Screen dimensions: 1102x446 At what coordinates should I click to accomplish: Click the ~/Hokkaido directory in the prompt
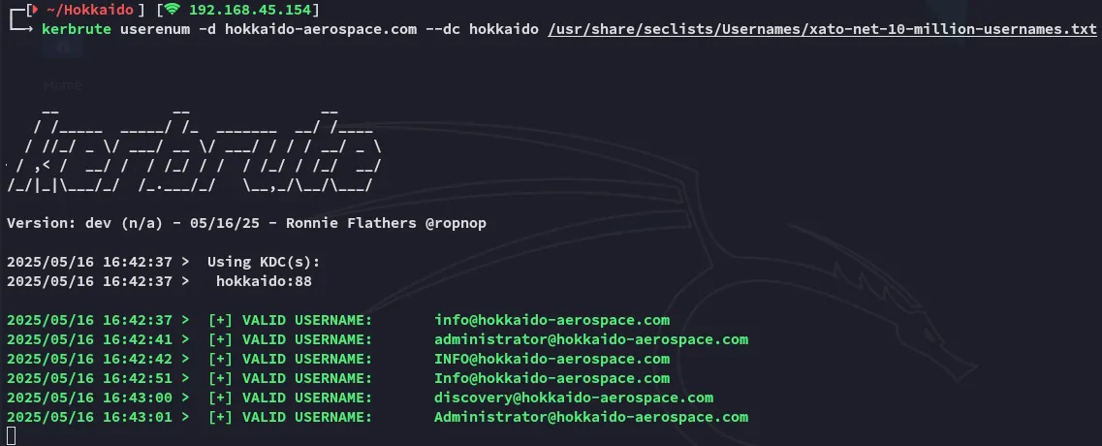coord(89,10)
